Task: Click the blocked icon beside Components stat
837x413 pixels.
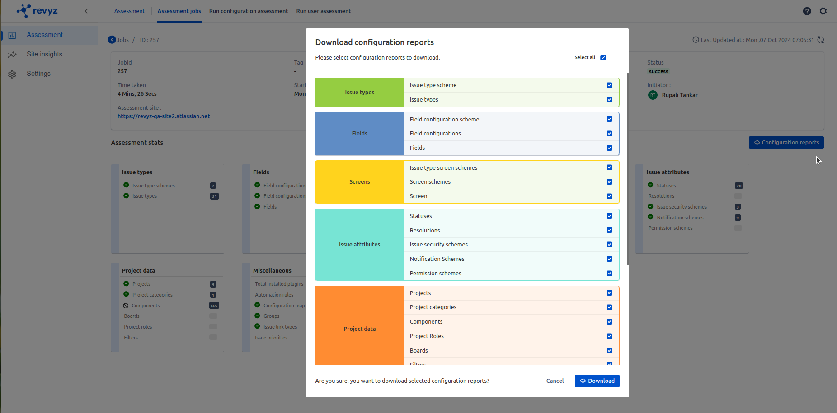Action: pos(126,306)
